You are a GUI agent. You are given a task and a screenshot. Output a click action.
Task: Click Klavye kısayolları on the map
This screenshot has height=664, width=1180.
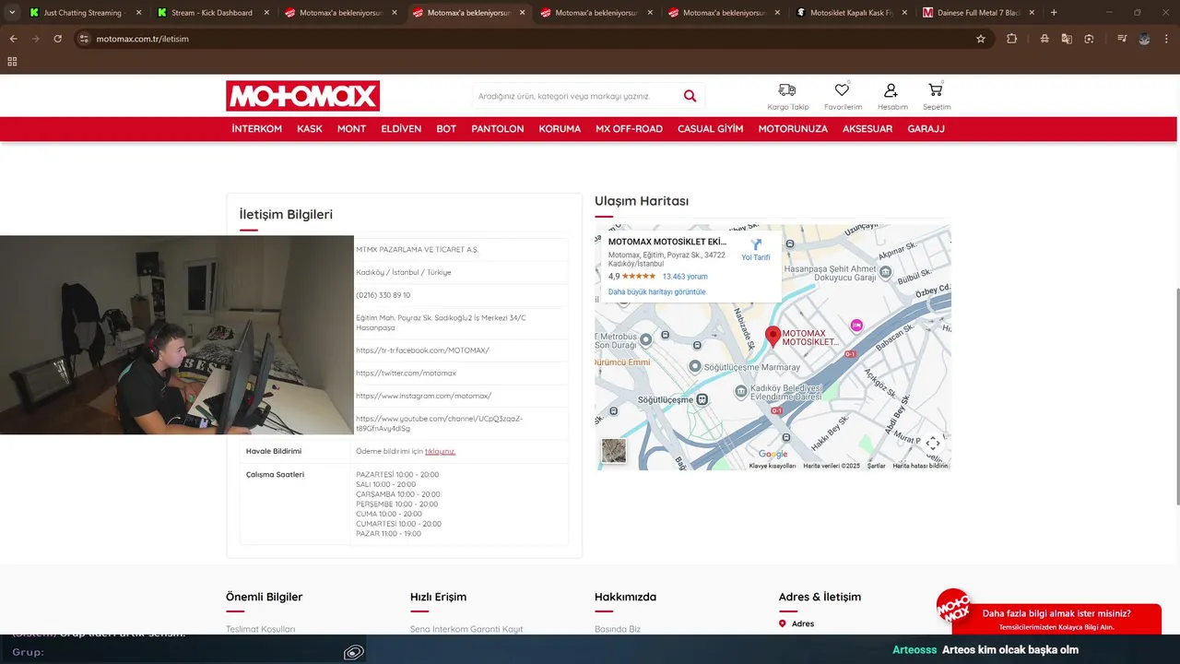773,466
